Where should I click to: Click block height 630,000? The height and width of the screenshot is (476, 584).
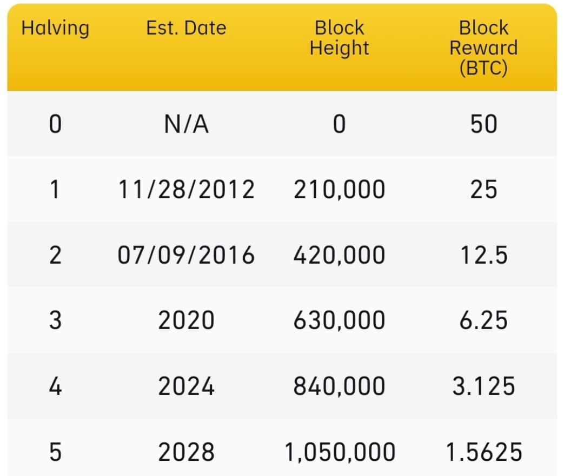340,320
